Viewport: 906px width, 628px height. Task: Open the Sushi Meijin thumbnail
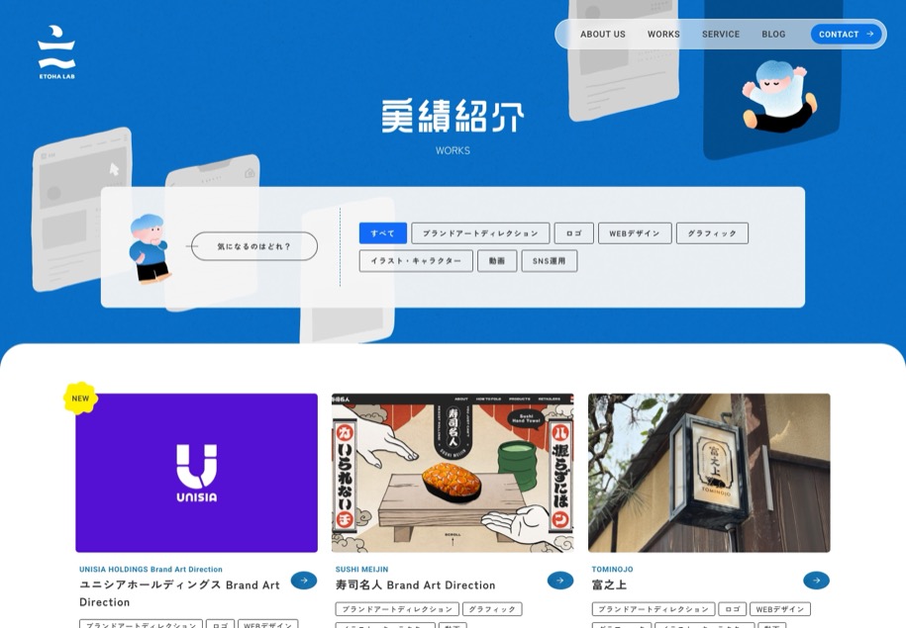coord(453,473)
